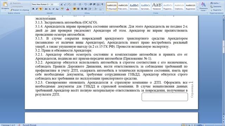The width and height of the screenshot is (225, 126).
Task: Open the Выделить dropdown
Action: [217, 10]
